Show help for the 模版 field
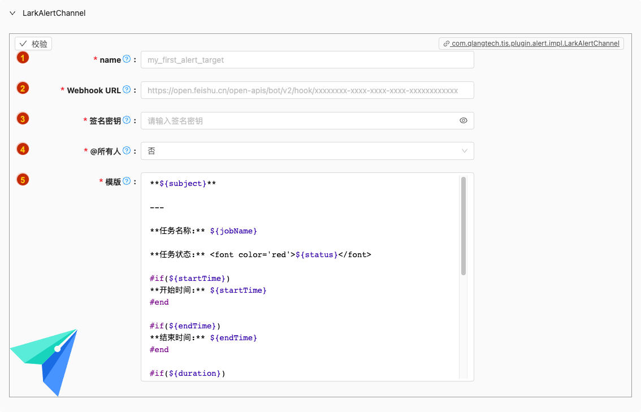This screenshot has height=412, width=641. [127, 181]
